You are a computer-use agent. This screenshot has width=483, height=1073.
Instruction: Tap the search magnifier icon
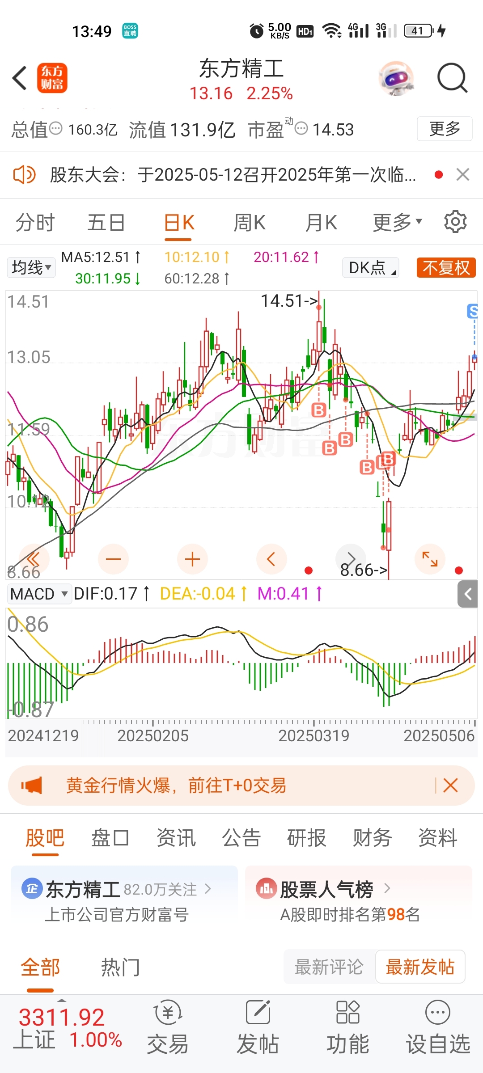click(452, 78)
